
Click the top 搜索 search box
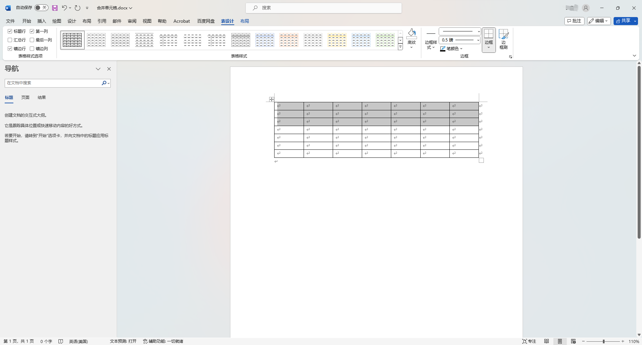[x=324, y=8]
